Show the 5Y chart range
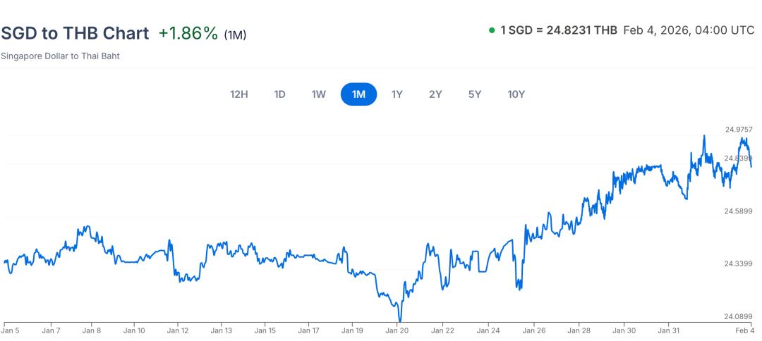762x341 pixels. [x=475, y=94]
